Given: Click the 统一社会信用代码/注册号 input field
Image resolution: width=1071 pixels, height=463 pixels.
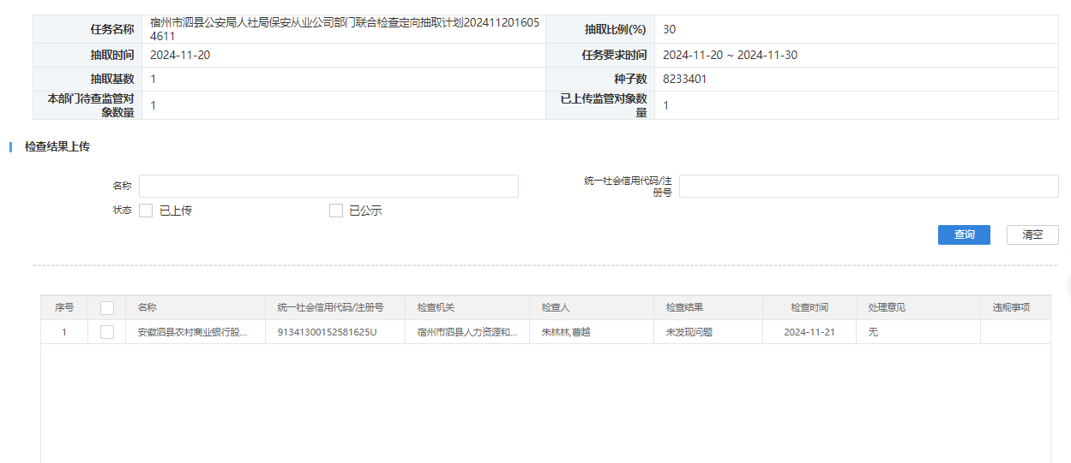Looking at the screenshot, I should pos(868,187).
